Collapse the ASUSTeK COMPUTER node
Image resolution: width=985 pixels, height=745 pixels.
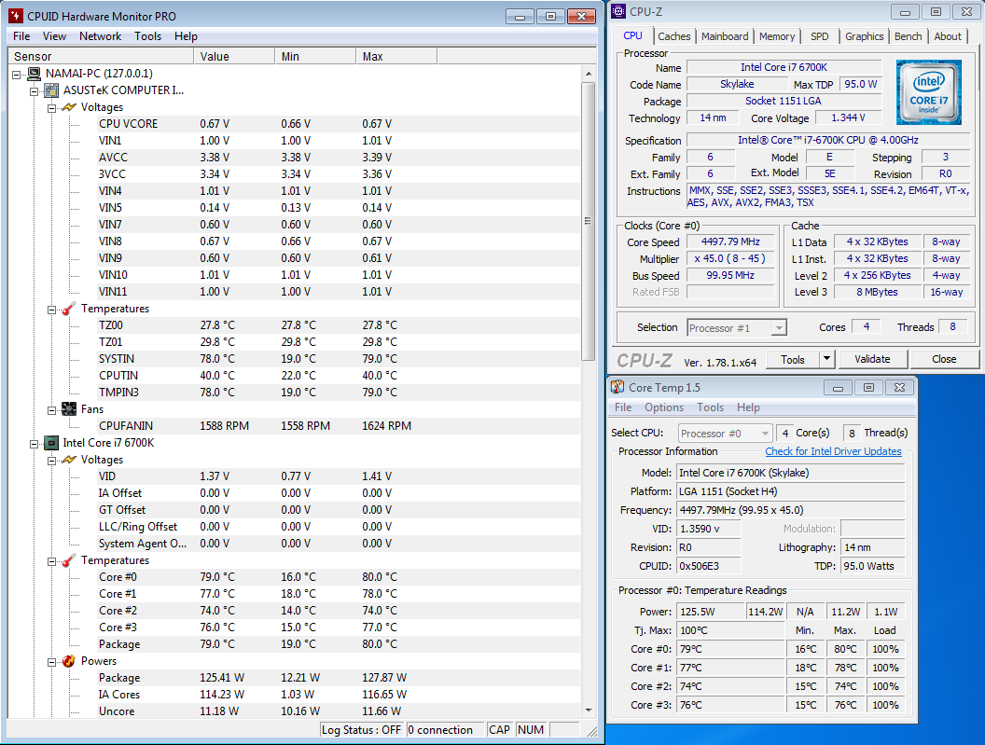tap(34, 91)
